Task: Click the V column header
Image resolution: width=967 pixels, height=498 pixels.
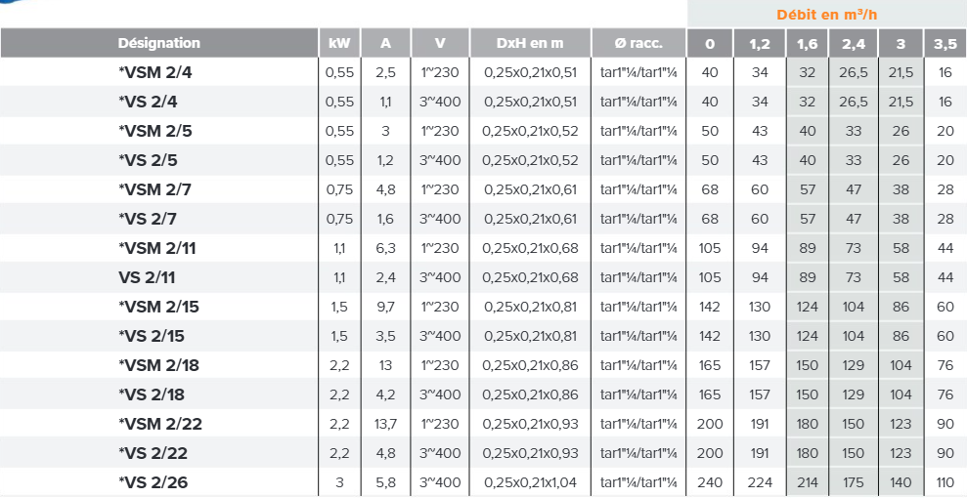Action: (x=440, y=43)
